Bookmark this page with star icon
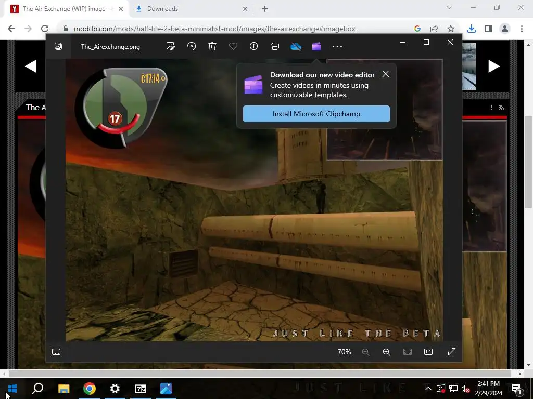 click(x=451, y=29)
